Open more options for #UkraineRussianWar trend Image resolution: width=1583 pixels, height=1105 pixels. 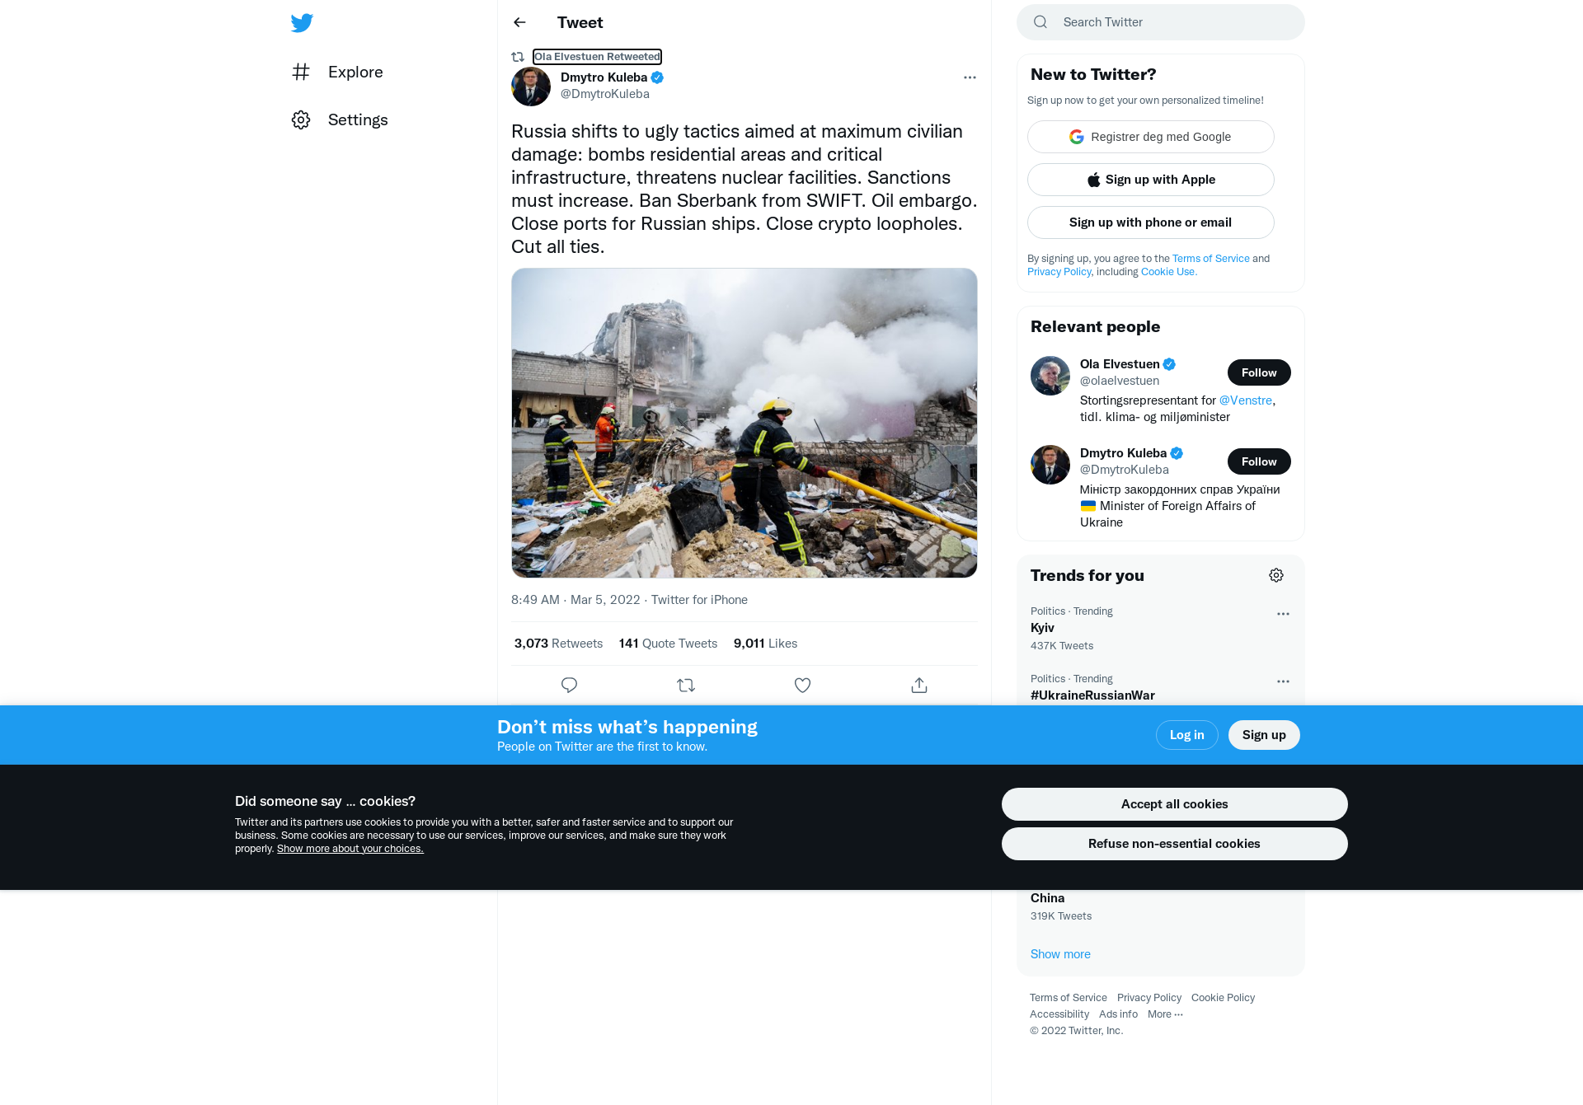click(x=1283, y=681)
